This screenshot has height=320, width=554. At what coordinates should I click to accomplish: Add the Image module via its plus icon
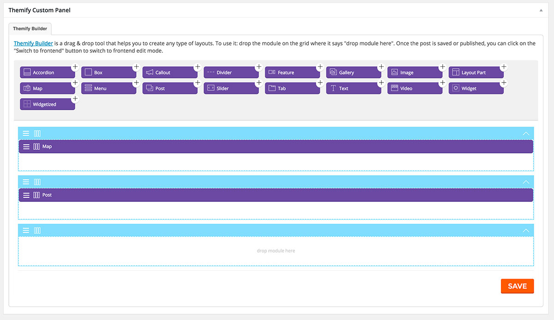pos(443,67)
